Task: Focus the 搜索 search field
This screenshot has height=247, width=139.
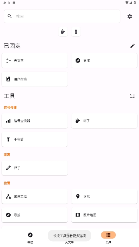Action: [x=62, y=16]
